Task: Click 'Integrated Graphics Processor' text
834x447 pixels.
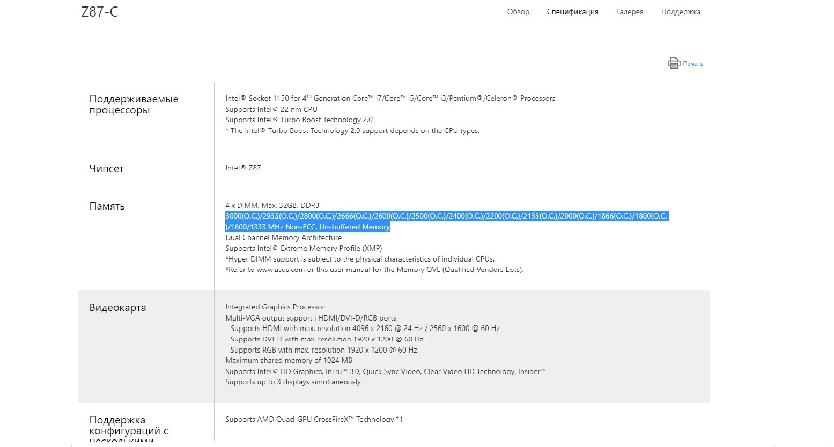Action: click(x=275, y=307)
